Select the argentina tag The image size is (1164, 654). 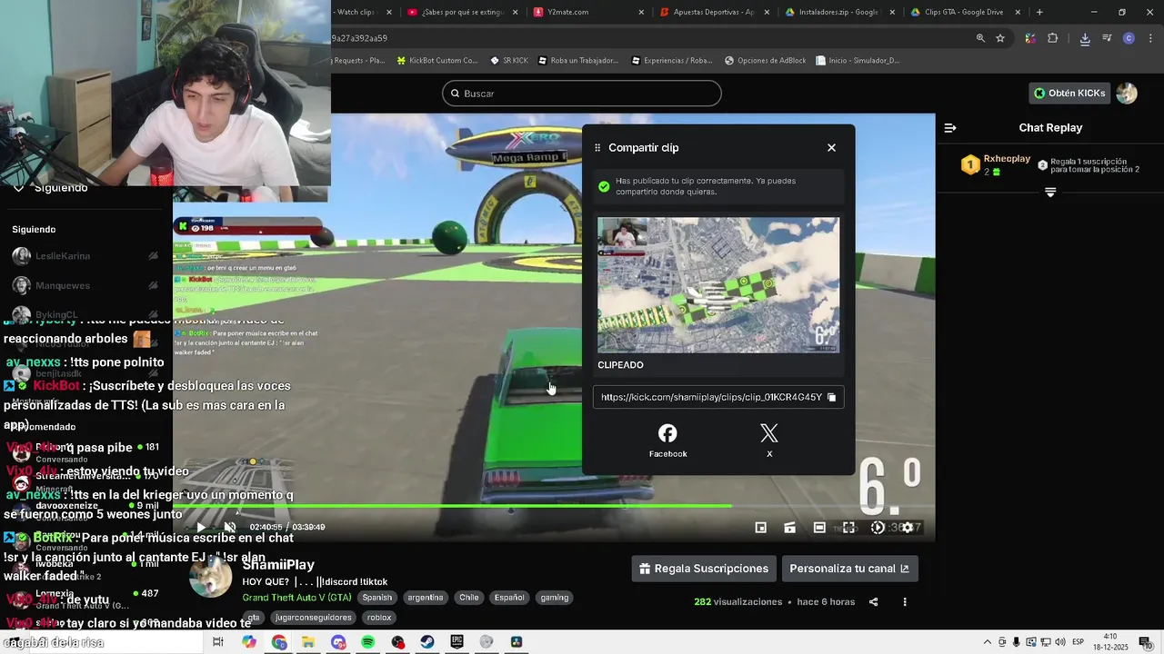[x=426, y=598]
